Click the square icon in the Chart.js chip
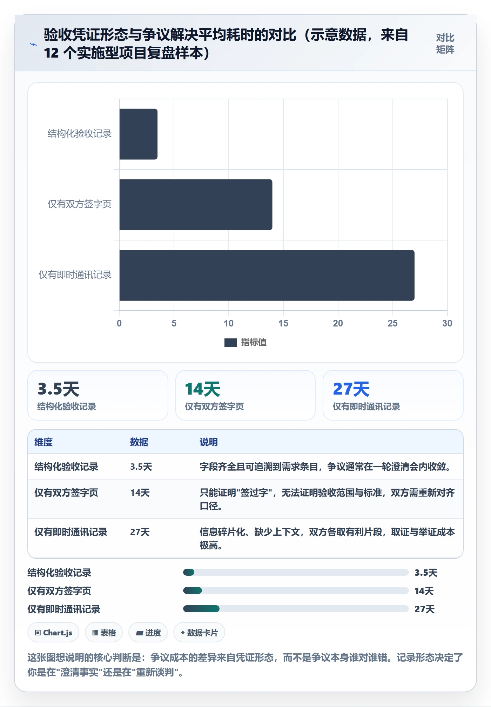The image size is (491, 707). pos(38,633)
